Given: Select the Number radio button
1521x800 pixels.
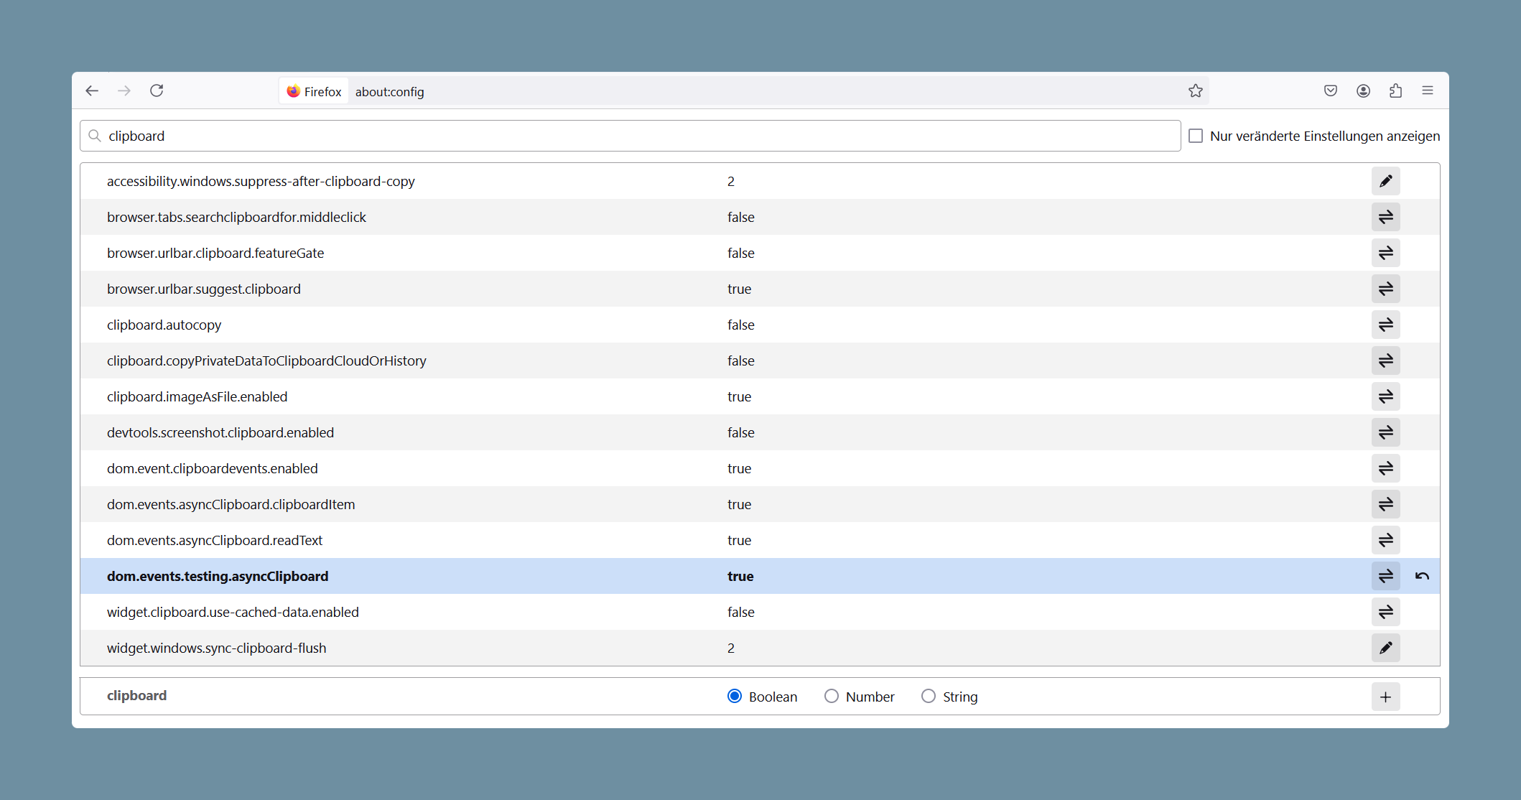Looking at the screenshot, I should pos(832,696).
